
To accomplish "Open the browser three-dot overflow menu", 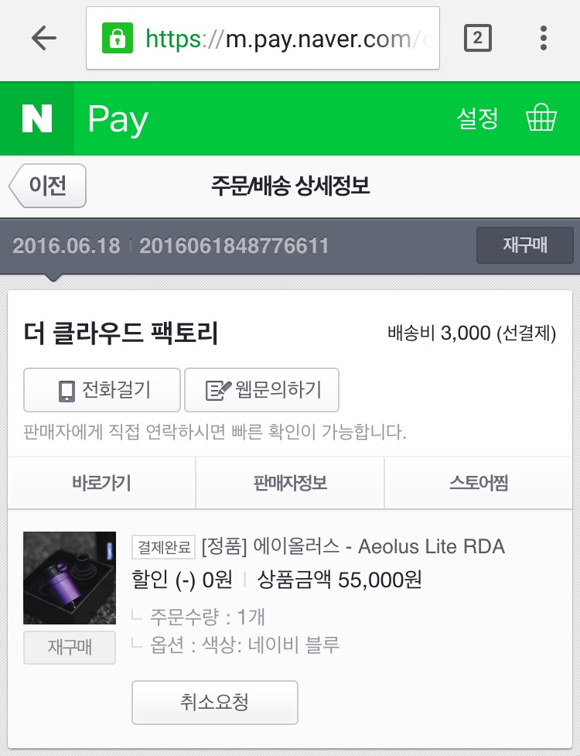I will [544, 38].
